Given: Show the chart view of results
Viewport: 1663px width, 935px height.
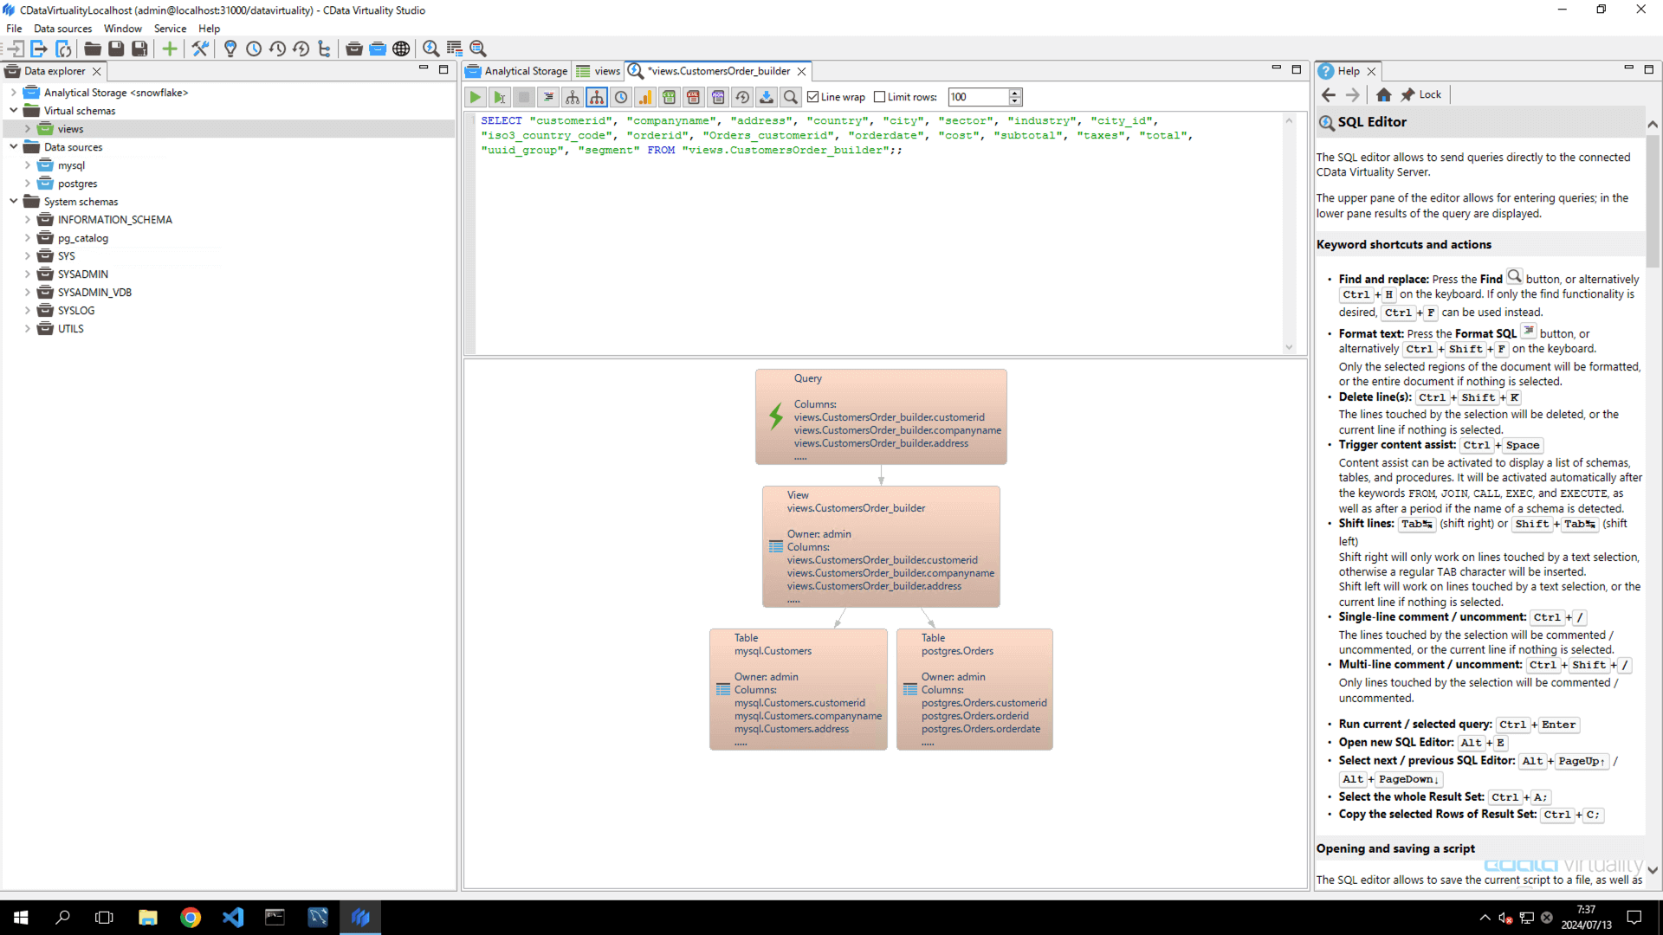Looking at the screenshot, I should [645, 97].
